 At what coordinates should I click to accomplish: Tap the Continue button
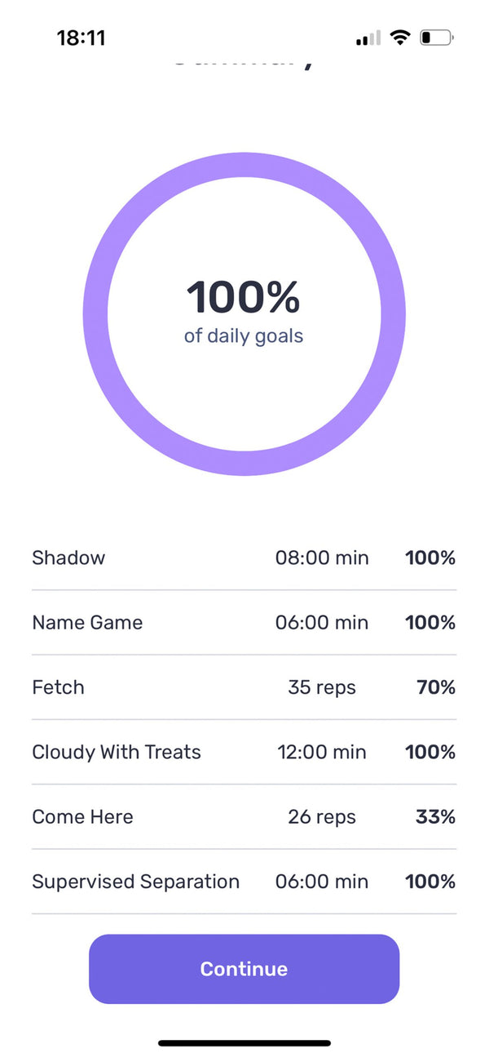244,969
